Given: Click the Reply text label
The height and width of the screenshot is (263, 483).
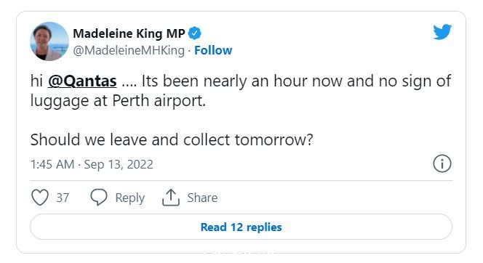Looking at the screenshot, I should [129, 198].
